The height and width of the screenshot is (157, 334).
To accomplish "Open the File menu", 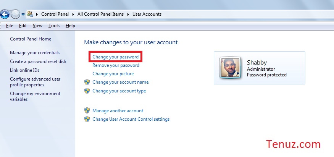I will (10, 26).
